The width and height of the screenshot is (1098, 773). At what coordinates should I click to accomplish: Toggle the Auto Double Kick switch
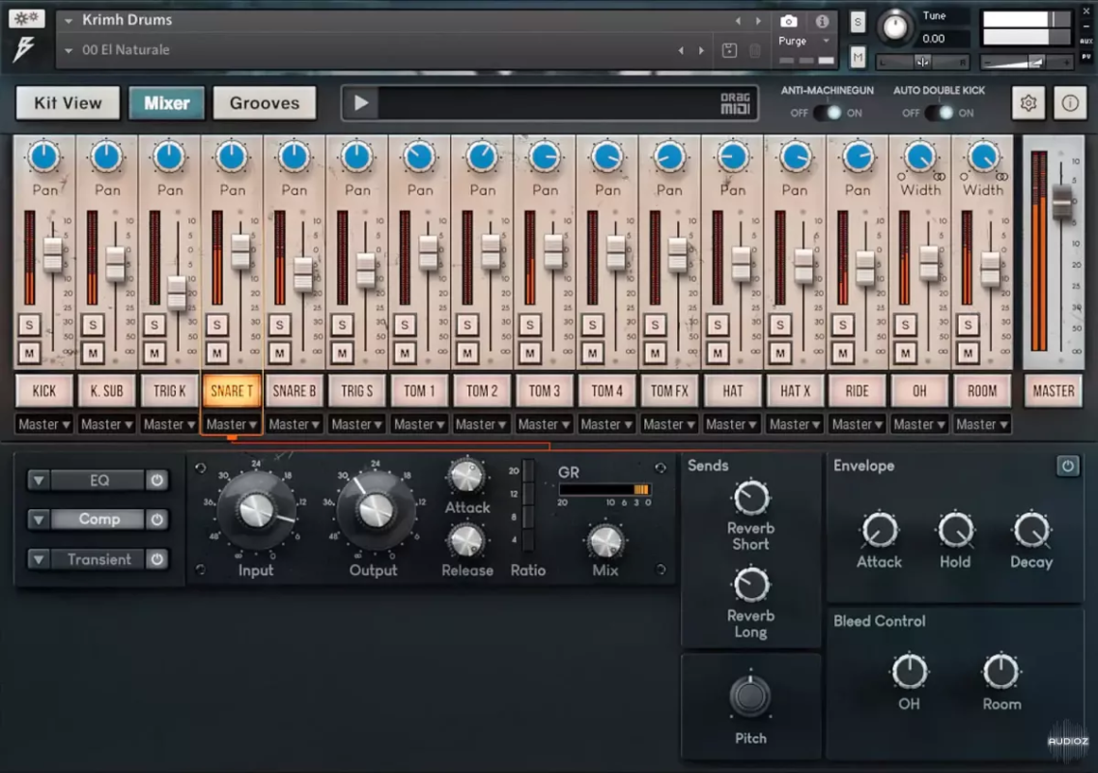pyautogui.click(x=938, y=113)
